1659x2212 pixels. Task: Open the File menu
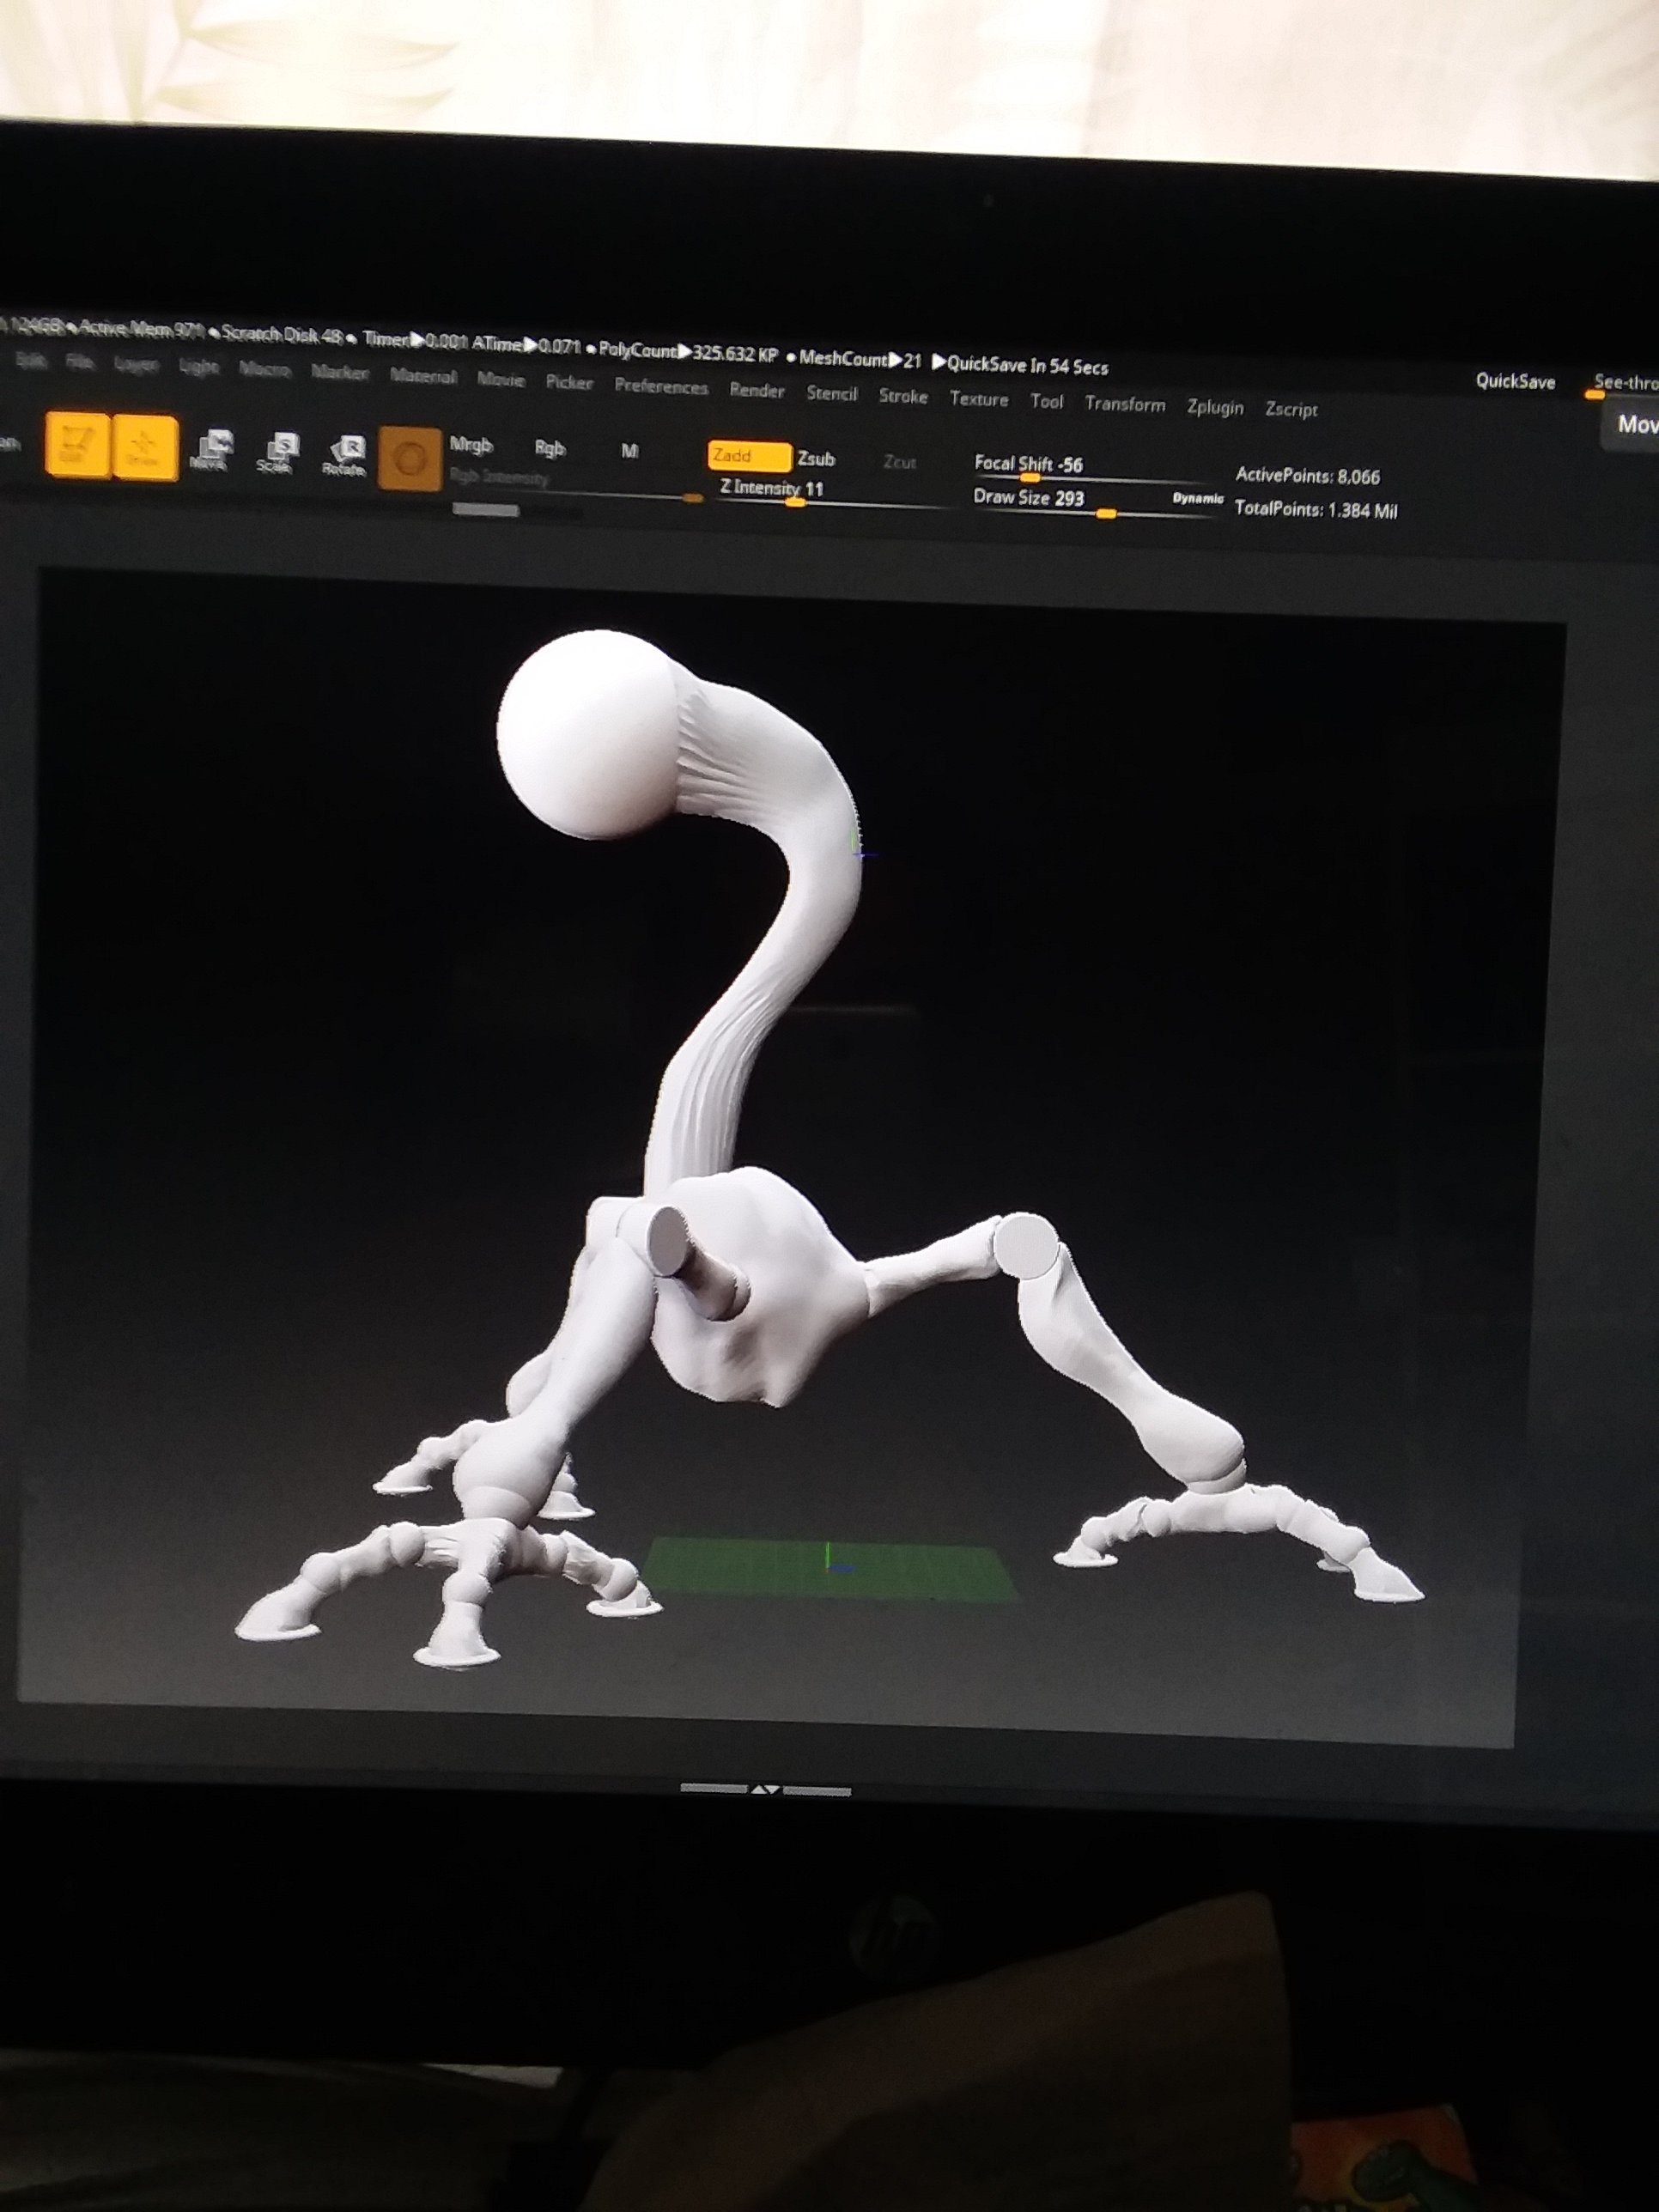coord(80,362)
